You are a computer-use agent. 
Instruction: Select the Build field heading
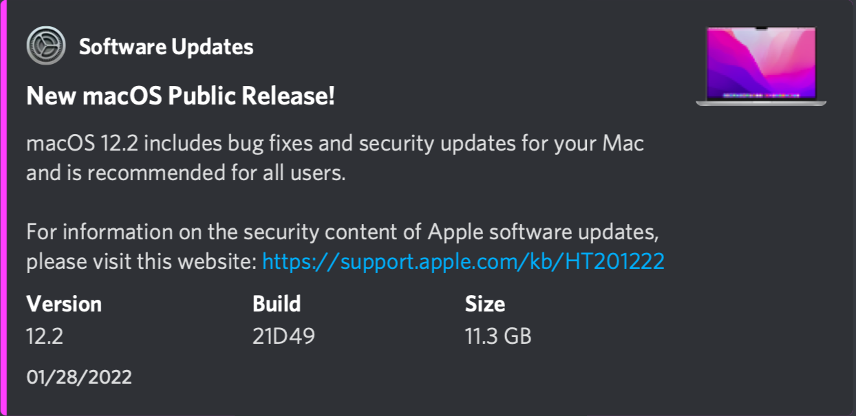(277, 303)
